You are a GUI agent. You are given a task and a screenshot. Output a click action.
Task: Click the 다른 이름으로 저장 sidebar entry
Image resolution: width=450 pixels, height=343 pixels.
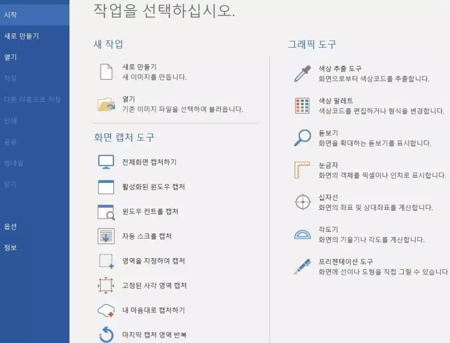(x=34, y=99)
